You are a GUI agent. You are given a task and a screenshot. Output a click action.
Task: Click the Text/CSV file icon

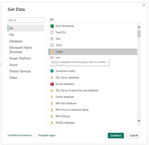click(52, 32)
